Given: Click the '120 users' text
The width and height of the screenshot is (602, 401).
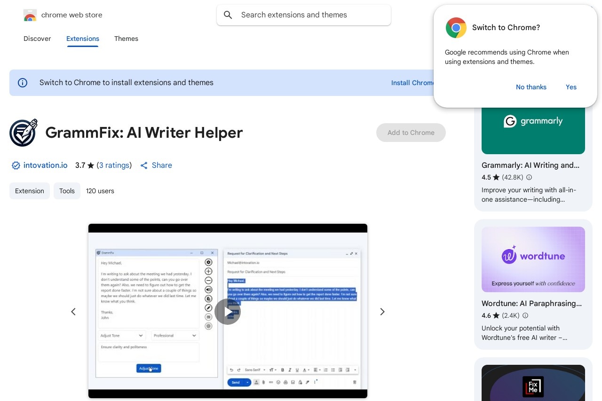Looking at the screenshot, I should pyautogui.click(x=100, y=191).
